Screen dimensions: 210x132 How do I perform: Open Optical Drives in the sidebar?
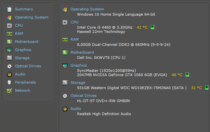click(x=28, y=66)
